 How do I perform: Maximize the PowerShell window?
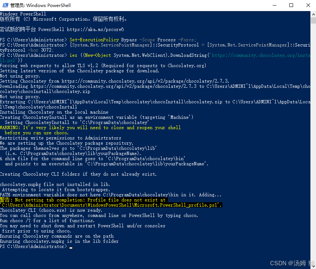(x=291, y=5)
